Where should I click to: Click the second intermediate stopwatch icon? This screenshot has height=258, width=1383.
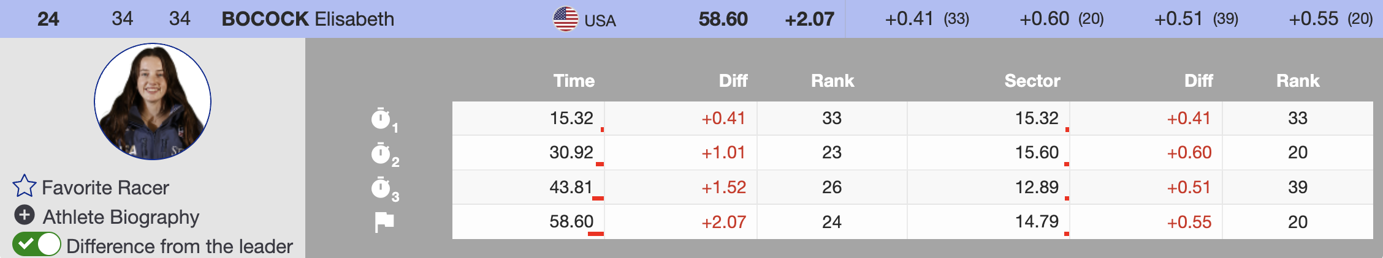(x=381, y=153)
